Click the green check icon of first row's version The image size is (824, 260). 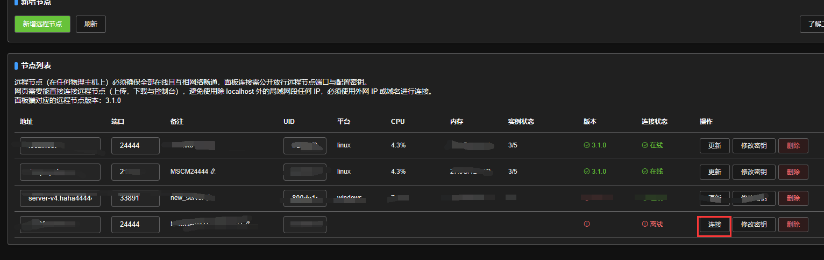587,145
